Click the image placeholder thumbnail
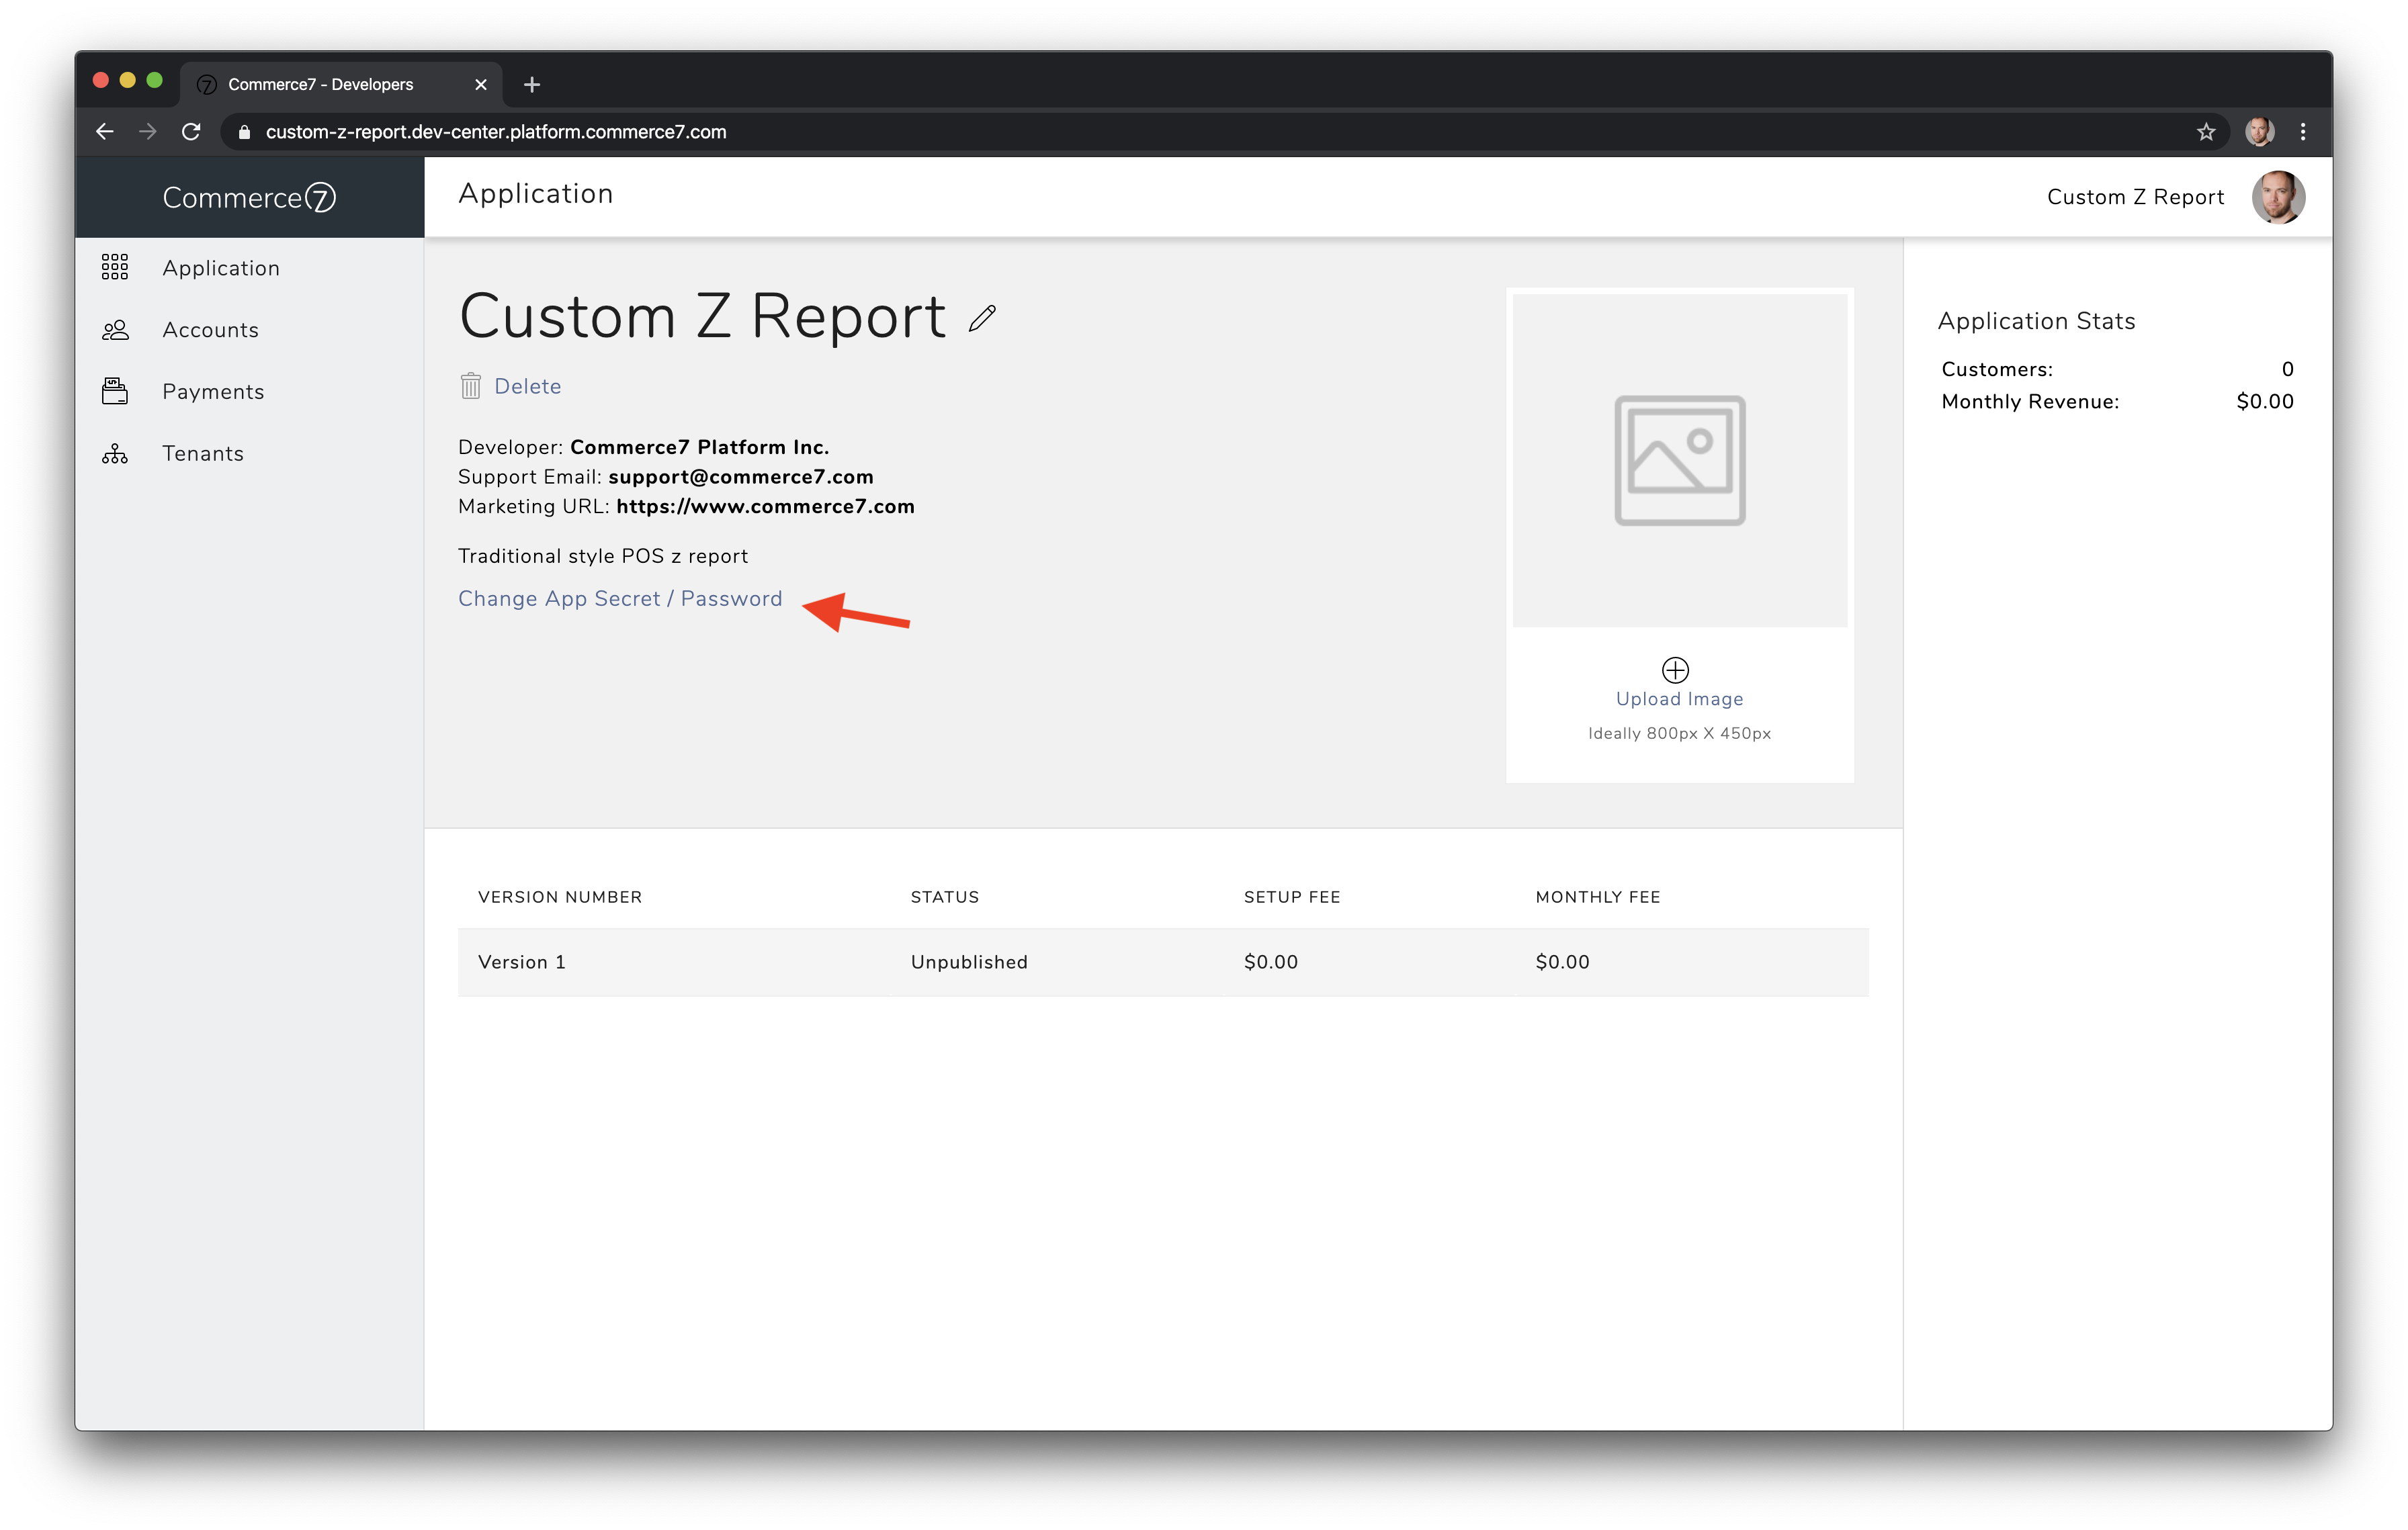 pyautogui.click(x=1679, y=459)
